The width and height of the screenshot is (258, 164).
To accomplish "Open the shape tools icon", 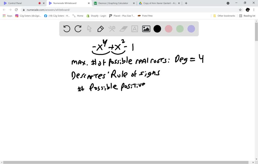I will click(112, 29).
